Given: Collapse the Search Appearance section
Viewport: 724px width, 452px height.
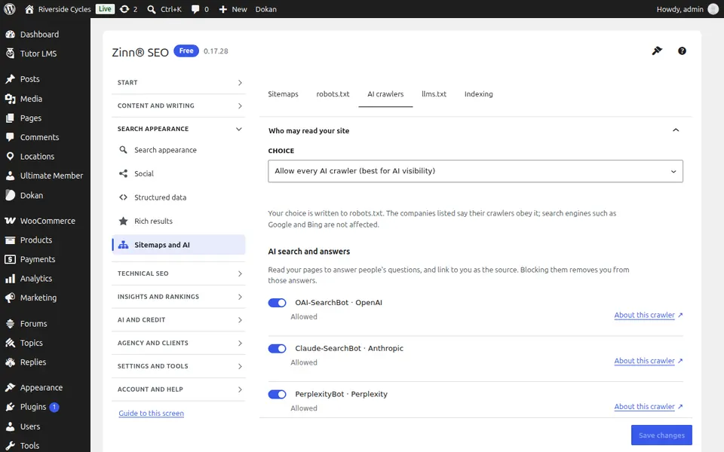Looking at the screenshot, I should click(179, 129).
